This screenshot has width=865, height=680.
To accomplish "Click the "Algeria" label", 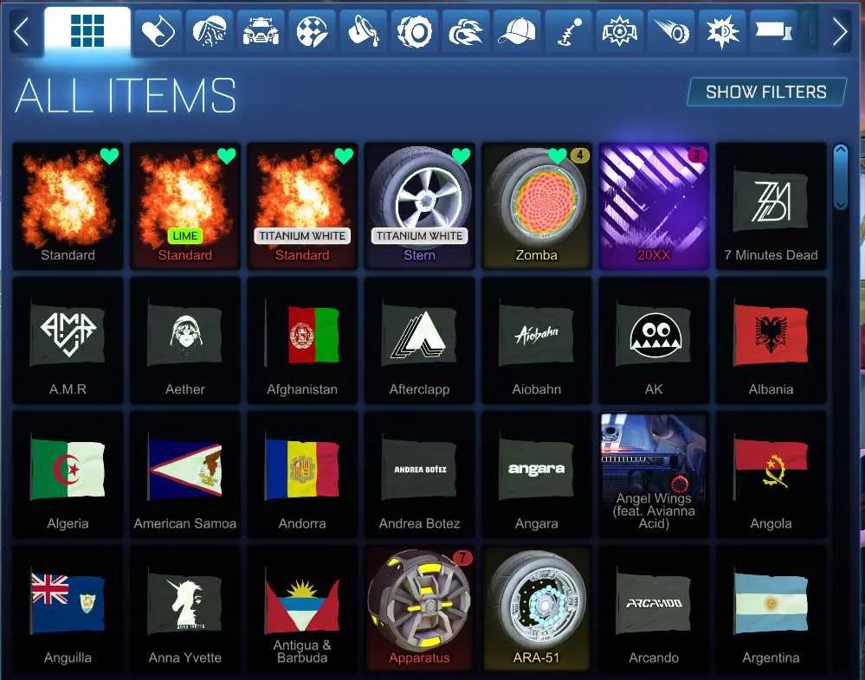I will [x=68, y=523].
